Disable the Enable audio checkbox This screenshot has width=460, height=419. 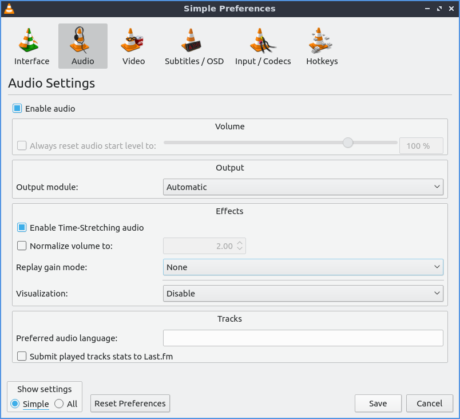click(18, 109)
